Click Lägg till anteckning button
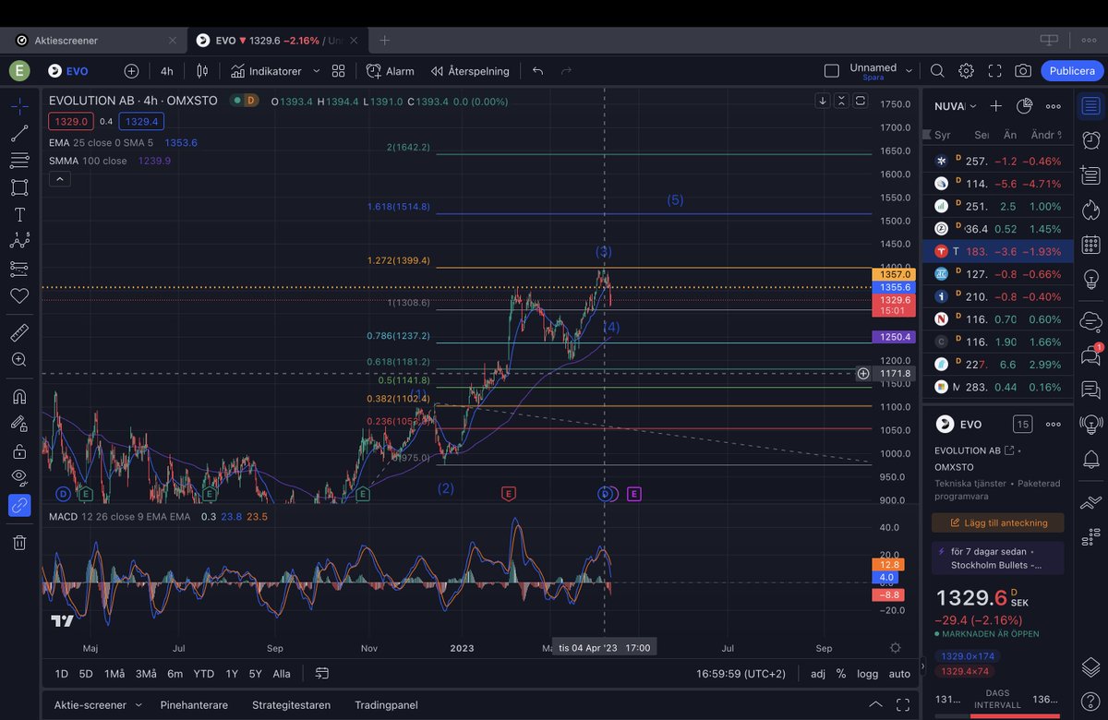Viewport: 1108px width, 720px height. 997,522
